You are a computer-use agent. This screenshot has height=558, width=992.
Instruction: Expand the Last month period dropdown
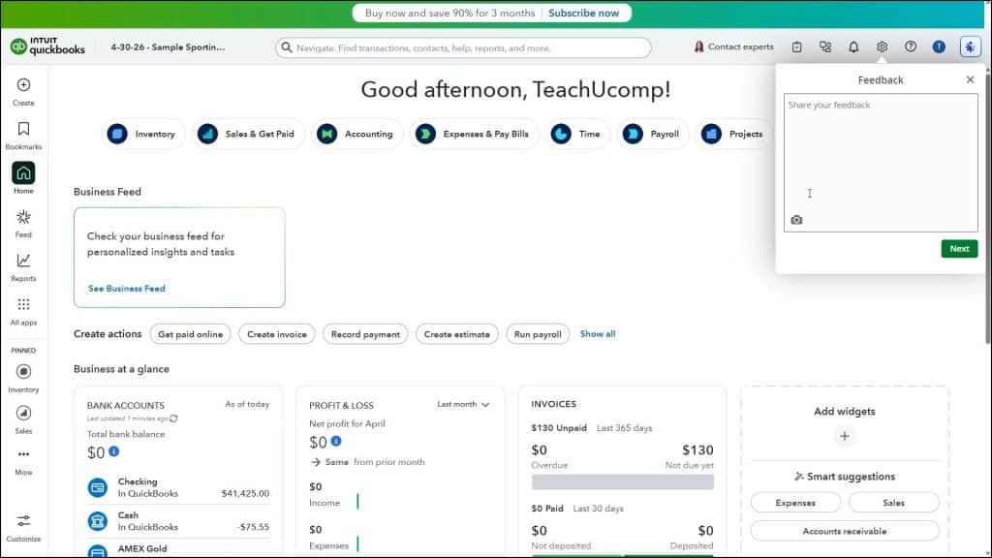463,404
